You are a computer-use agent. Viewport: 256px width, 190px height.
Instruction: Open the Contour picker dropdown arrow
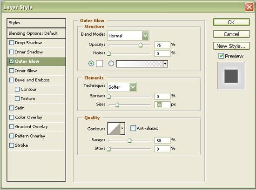point(122,128)
